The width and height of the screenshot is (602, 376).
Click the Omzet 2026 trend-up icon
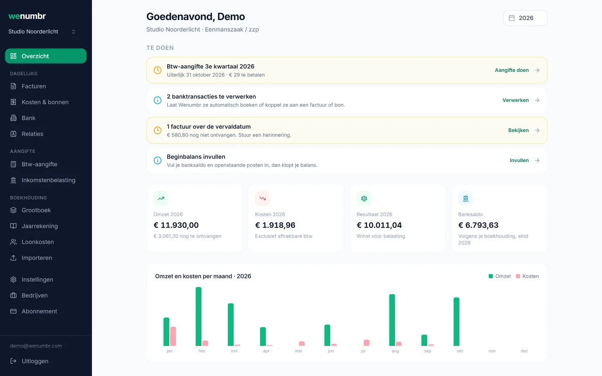[161, 198]
